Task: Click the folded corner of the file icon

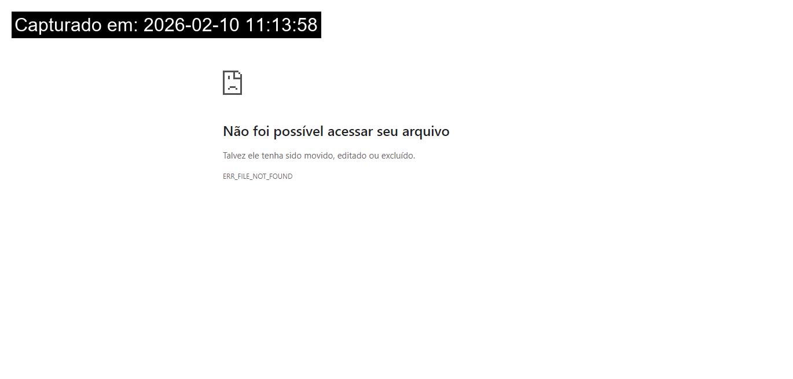Action: tap(238, 74)
